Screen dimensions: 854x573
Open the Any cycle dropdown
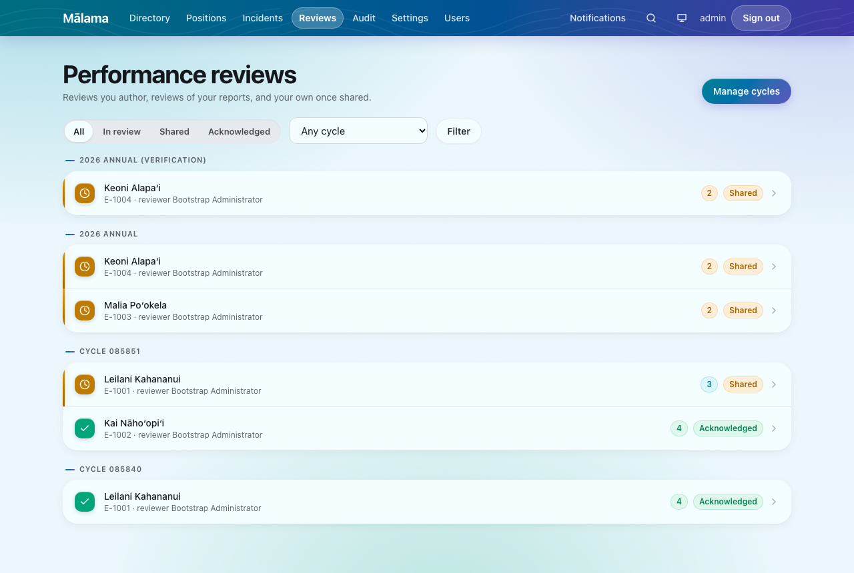click(x=358, y=131)
